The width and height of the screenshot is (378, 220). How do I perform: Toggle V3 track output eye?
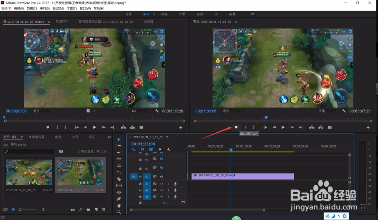point(161,159)
